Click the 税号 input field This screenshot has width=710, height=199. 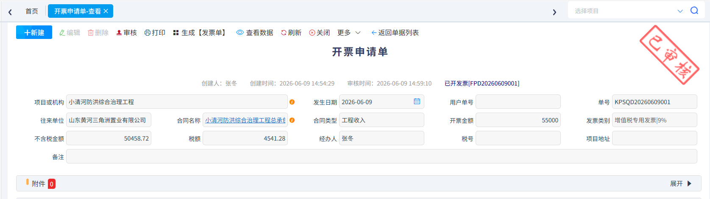518,138
